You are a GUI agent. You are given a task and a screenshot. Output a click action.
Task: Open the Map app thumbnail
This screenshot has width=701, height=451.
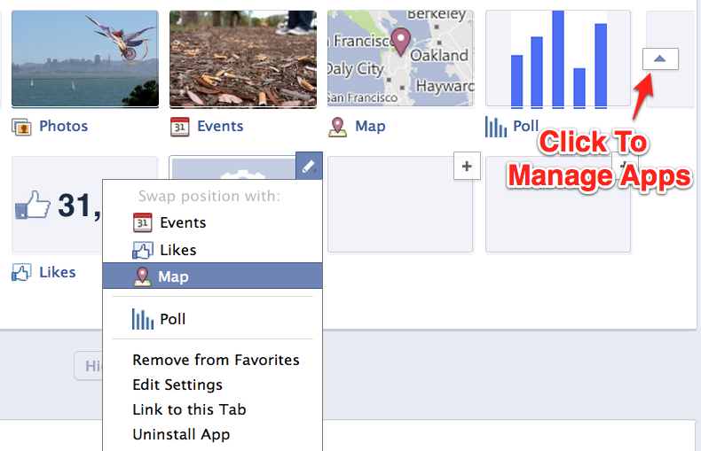tap(400, 58)
